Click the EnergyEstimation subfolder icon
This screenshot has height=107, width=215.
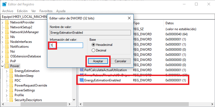tap(11, 71)
